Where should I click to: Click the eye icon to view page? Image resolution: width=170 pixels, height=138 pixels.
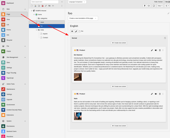pos(72,31)
